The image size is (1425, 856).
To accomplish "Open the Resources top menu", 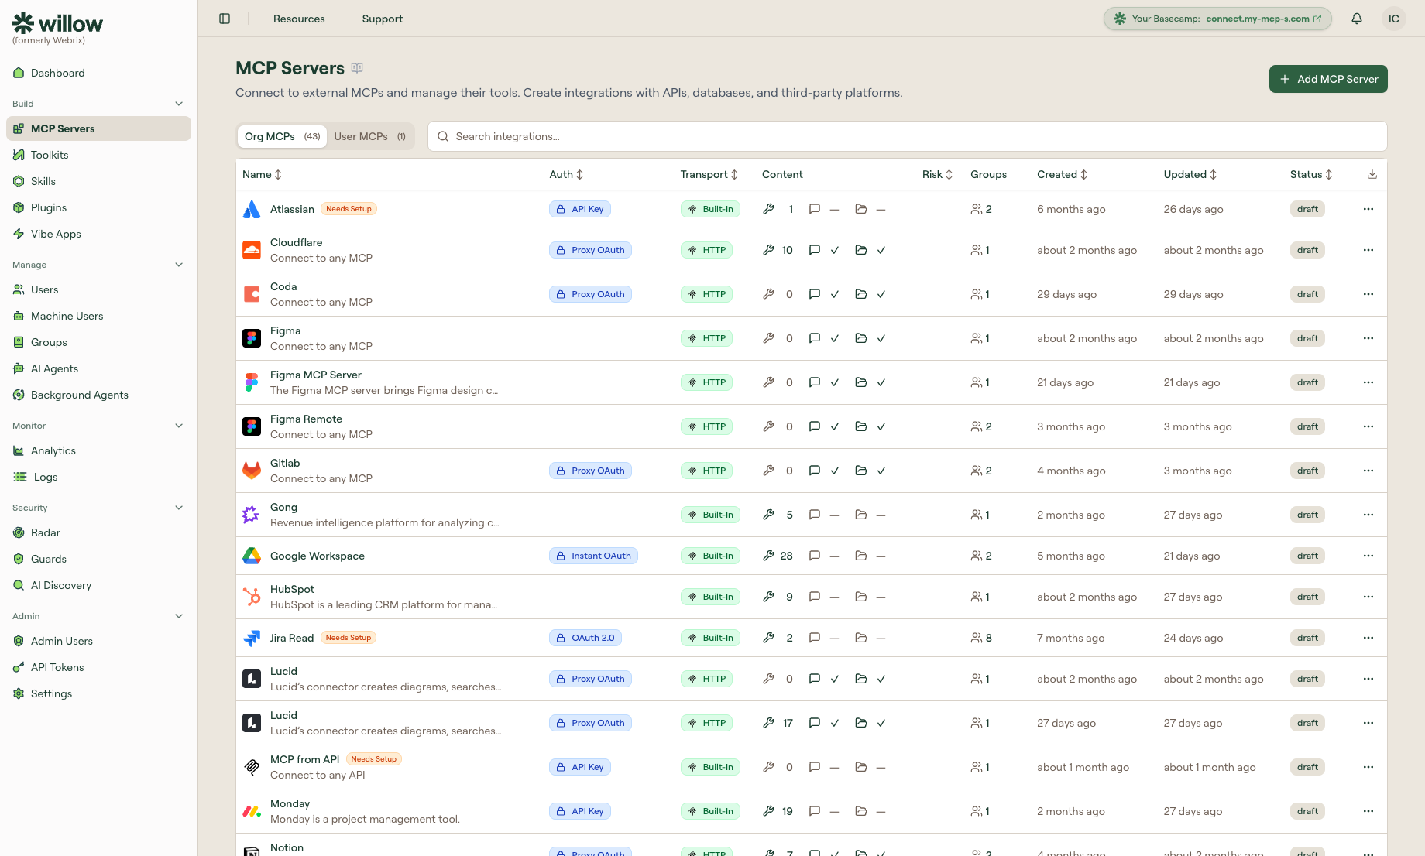I will (299, 19).
